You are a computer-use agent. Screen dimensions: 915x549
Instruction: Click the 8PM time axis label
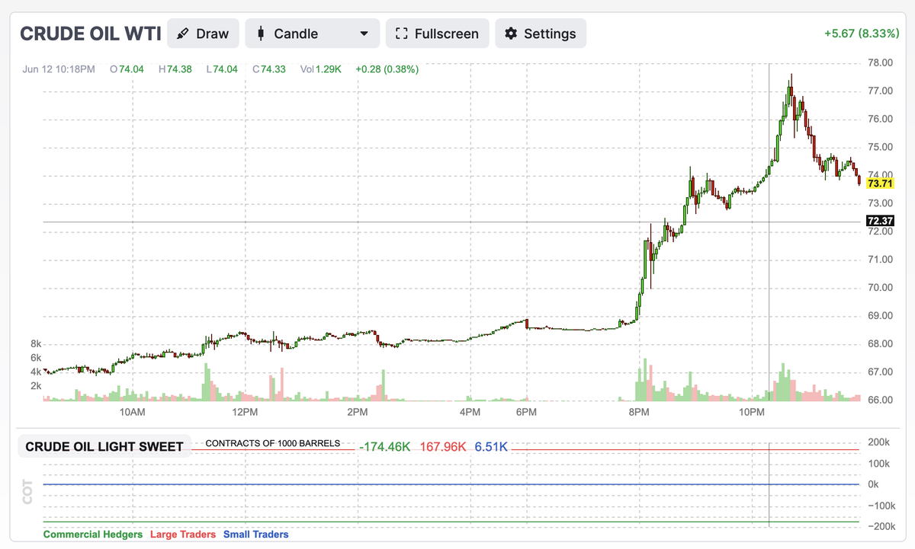[x=639, y=412]
